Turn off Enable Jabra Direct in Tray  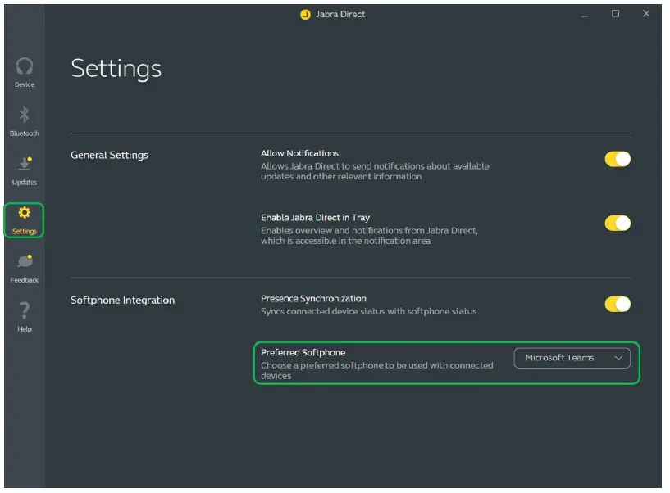618,223
